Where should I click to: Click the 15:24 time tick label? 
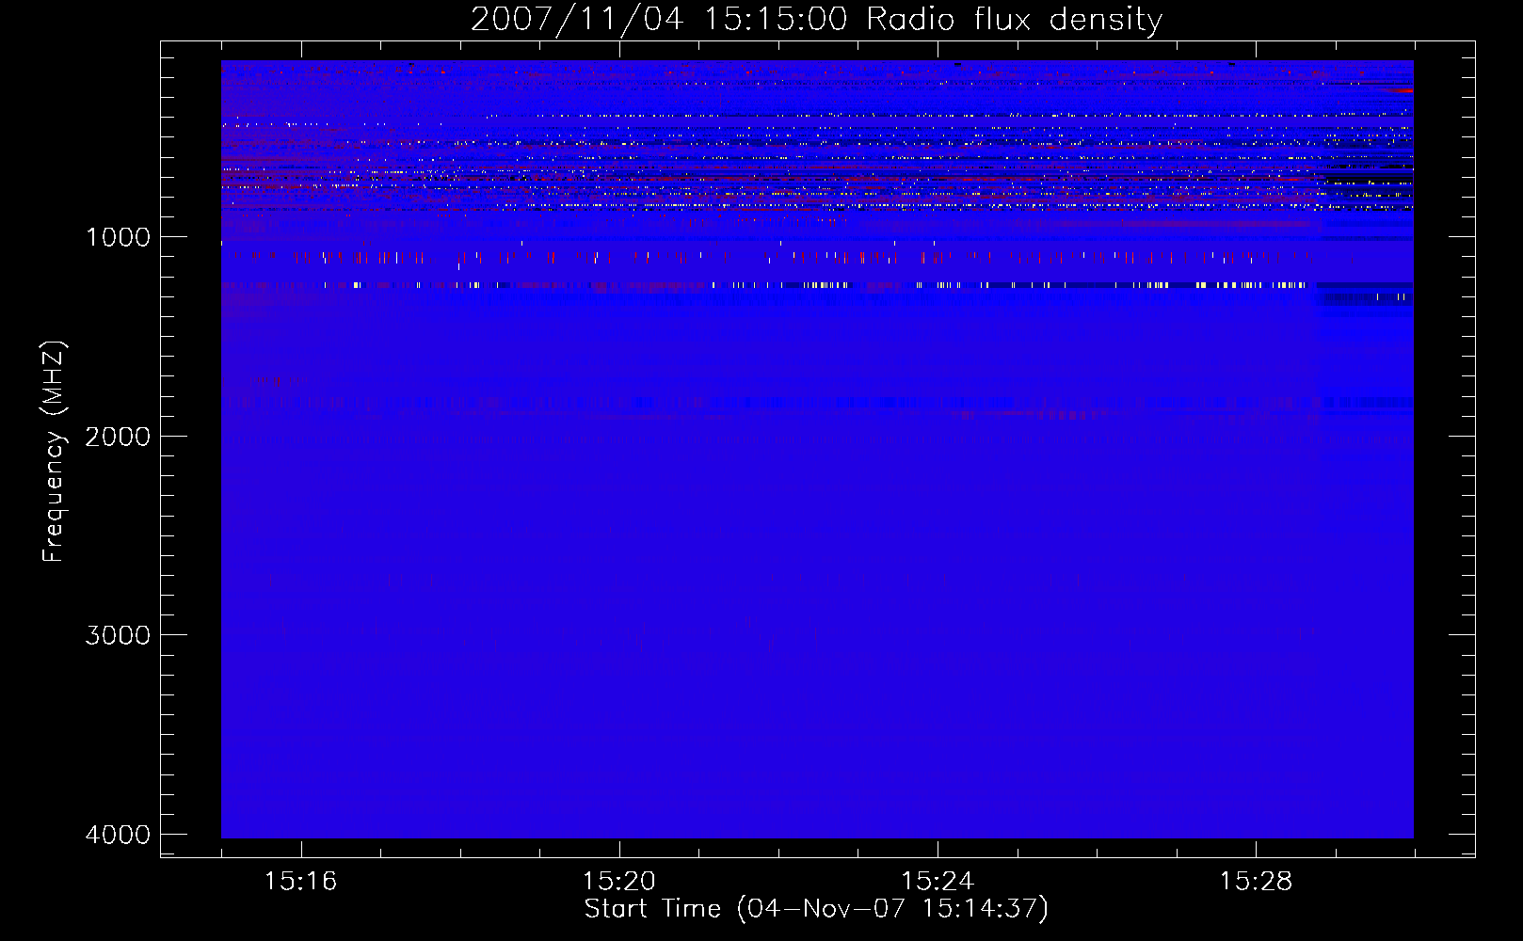(x=938, y=882)
